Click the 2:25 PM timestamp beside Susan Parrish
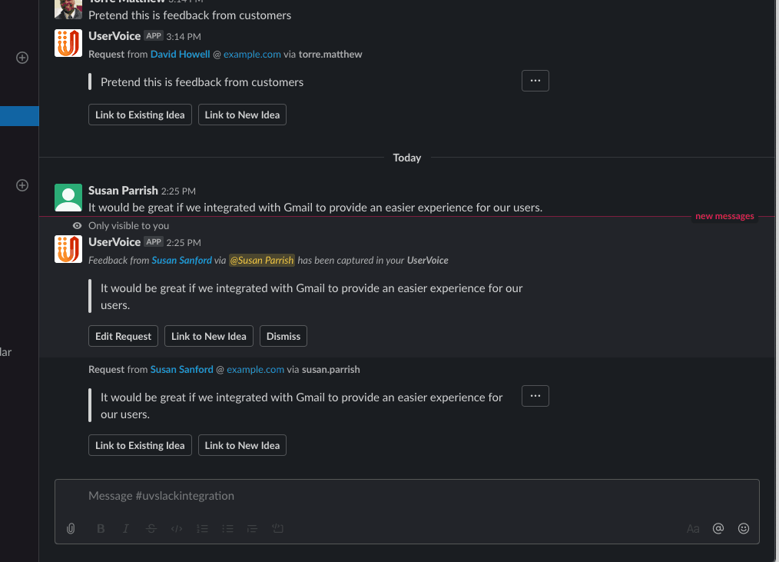 (x=178, y=191)
